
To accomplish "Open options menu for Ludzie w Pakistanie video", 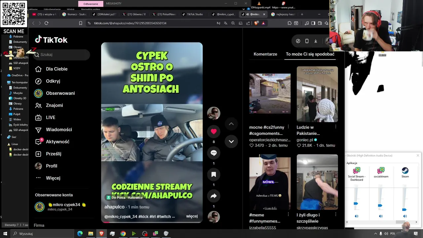I will 336,127.
